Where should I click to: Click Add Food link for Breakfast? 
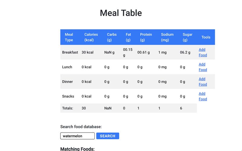[x=203, y=52]
